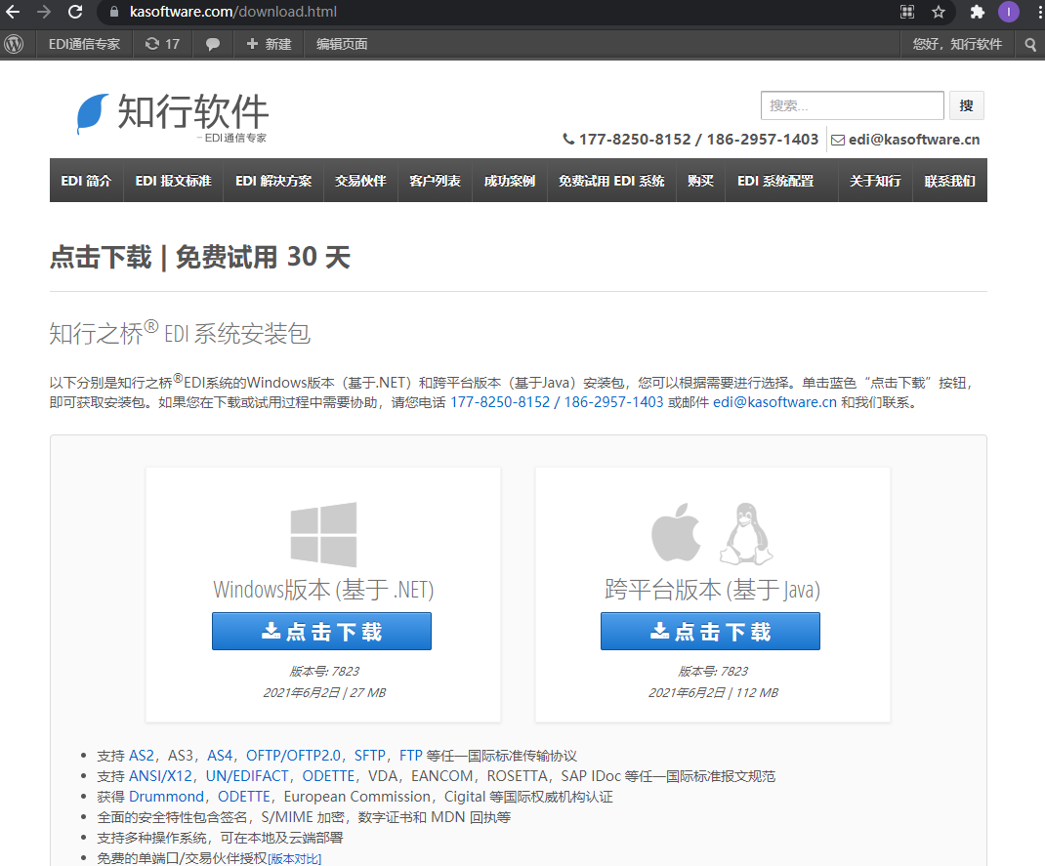This screenshot has height=866, width=1045.
Task: Open the 联系我们 nav item
Action: [949, 181]
